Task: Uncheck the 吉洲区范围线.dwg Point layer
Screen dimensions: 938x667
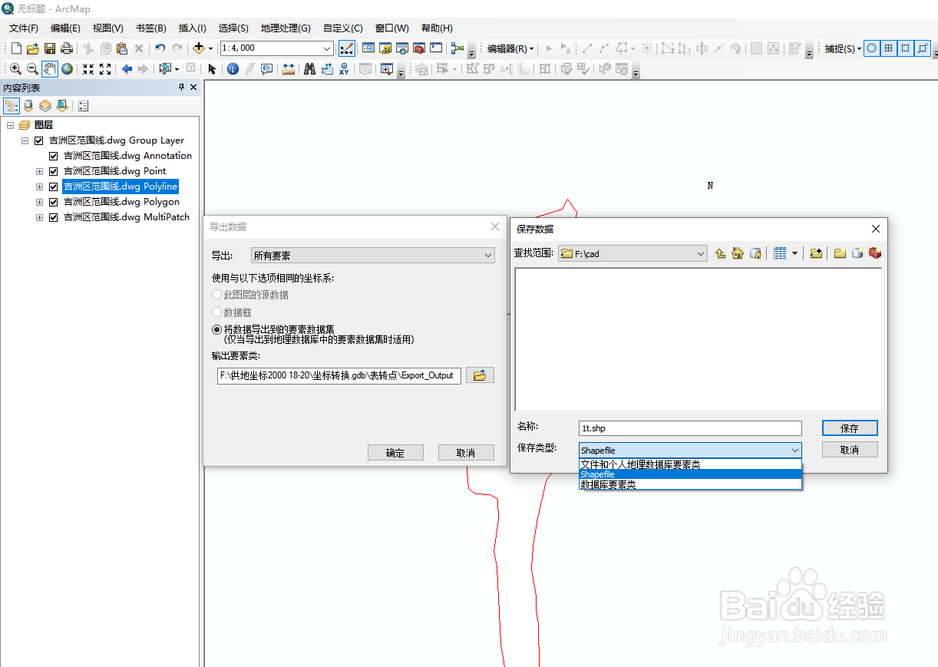Action: pos(53,170)
